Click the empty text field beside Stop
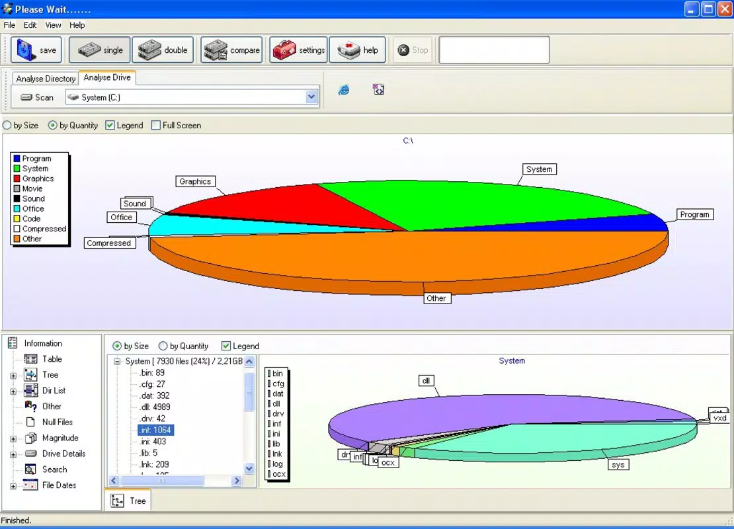The height and width of the screenshot is (529, 734). 494,50
